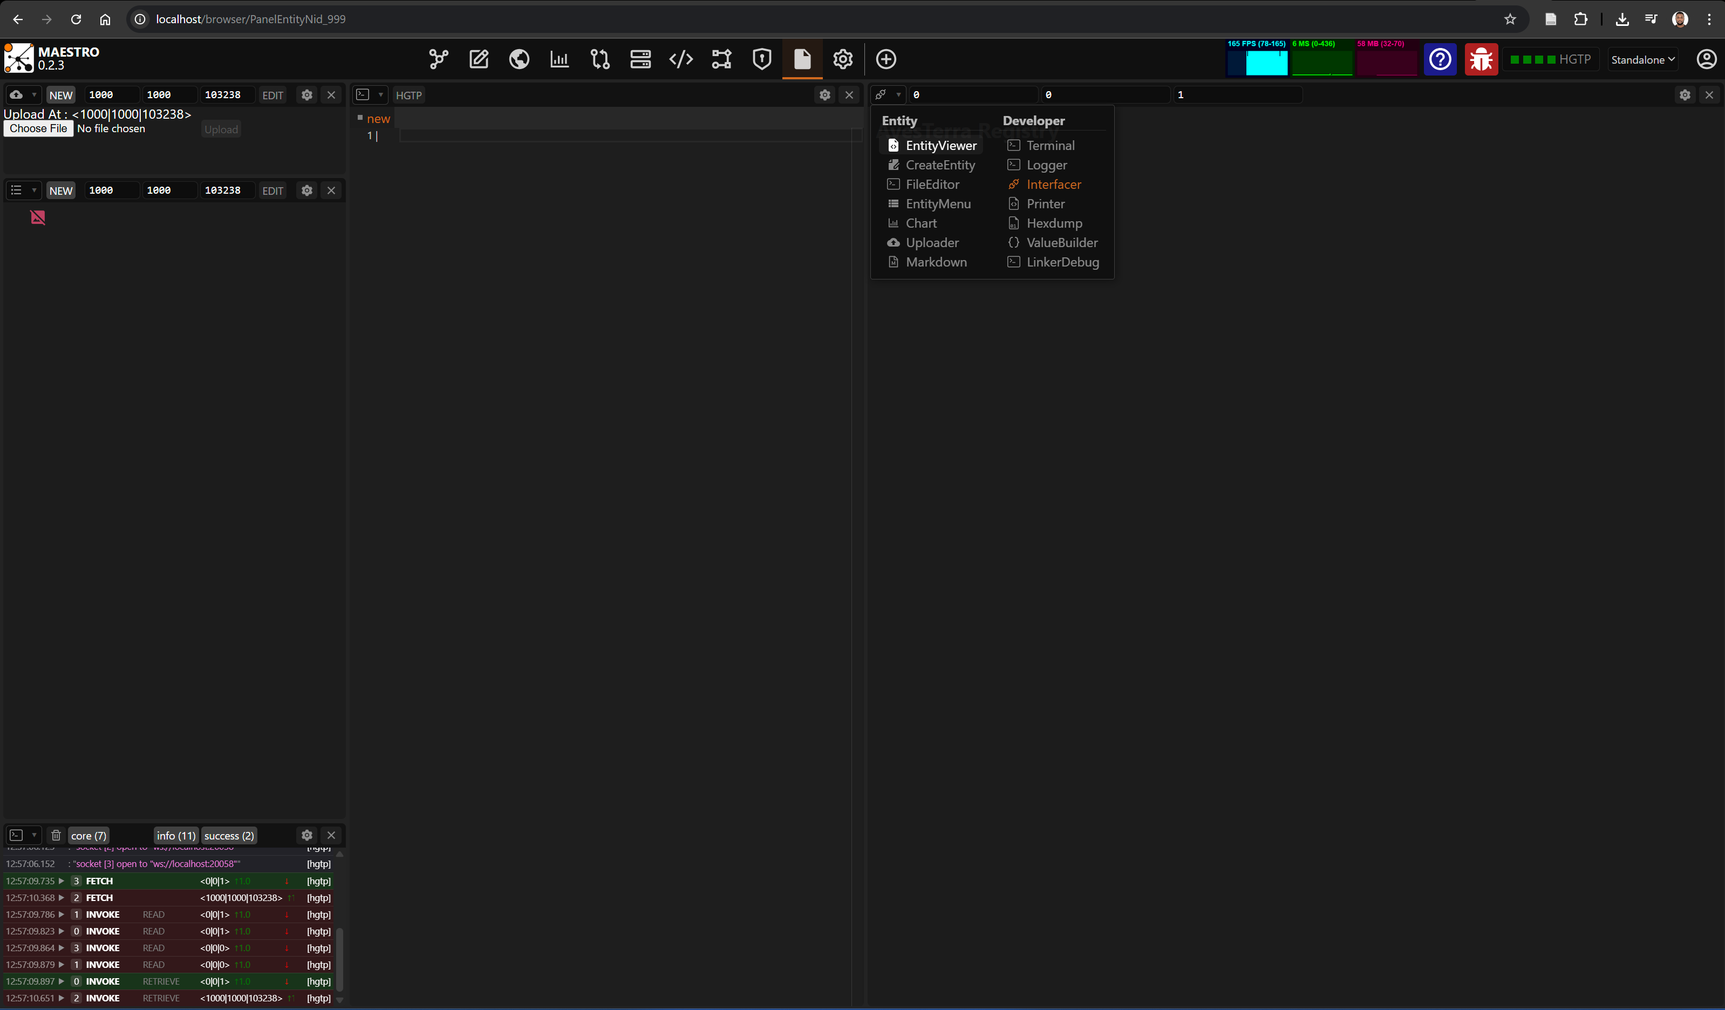Open the globe view in top toolbar
Viewport: 1725px width, 1010px height.
click(519, 59)
